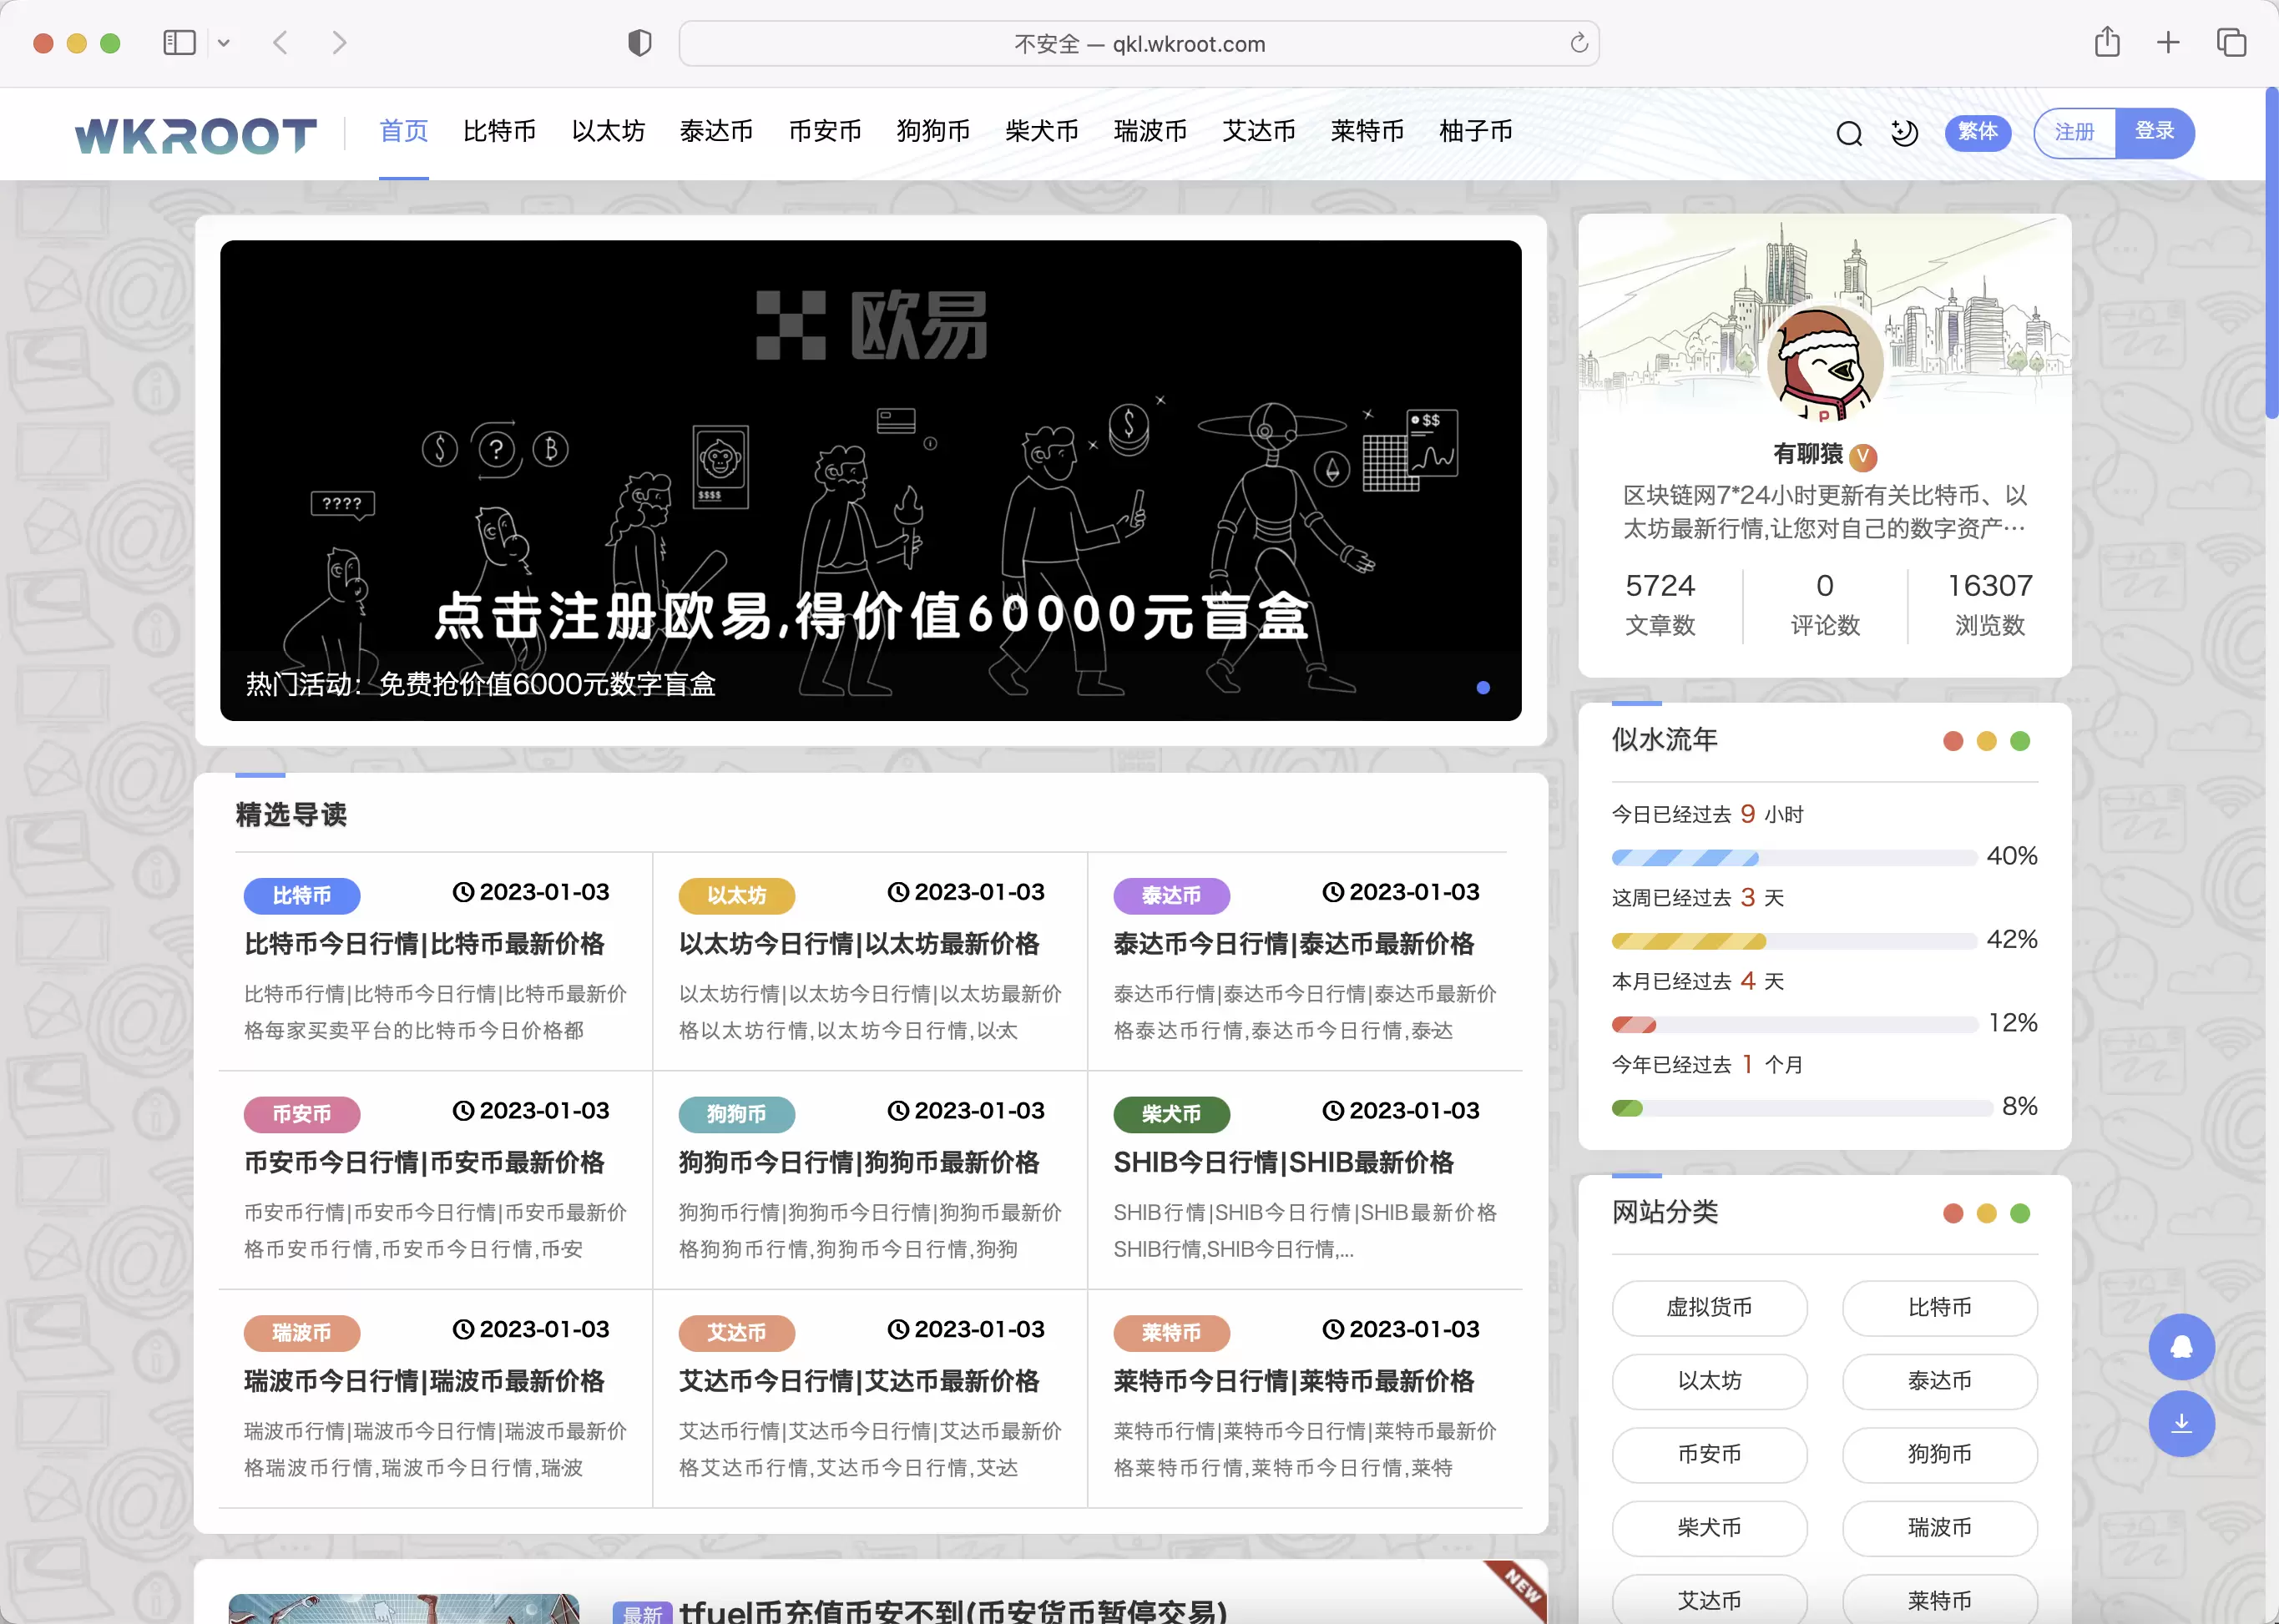Open the 泰达币 navigation menu item

click(716, 131)
